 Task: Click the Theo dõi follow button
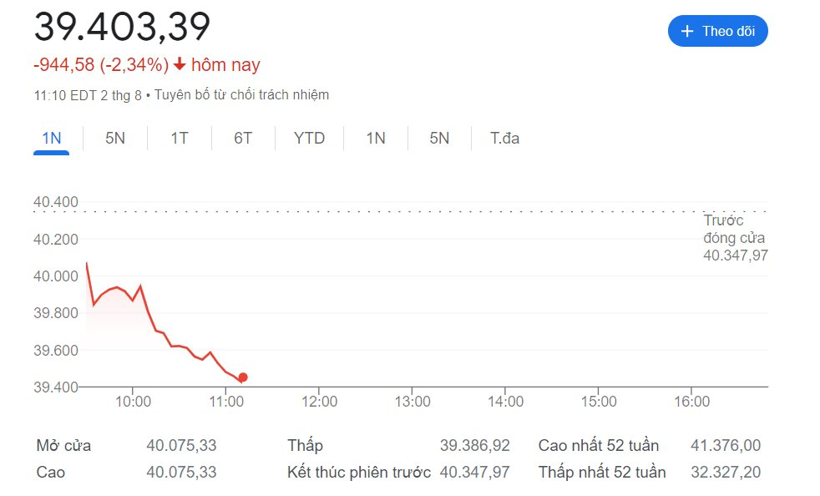tap(717, 31)
